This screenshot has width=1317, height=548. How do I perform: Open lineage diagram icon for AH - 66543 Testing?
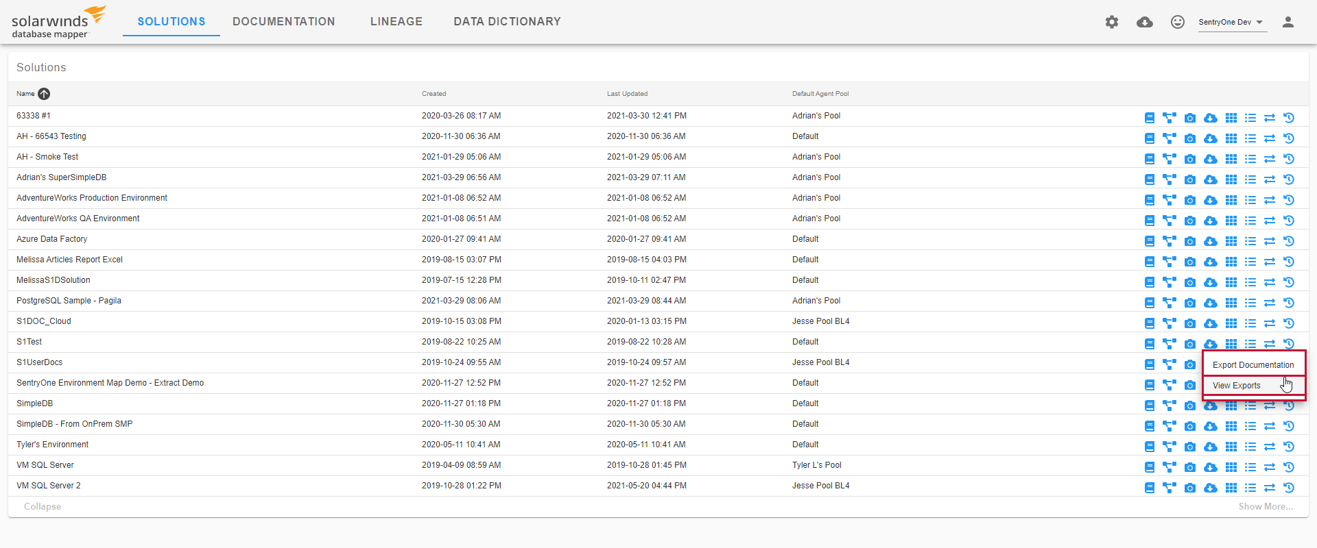1170,138
